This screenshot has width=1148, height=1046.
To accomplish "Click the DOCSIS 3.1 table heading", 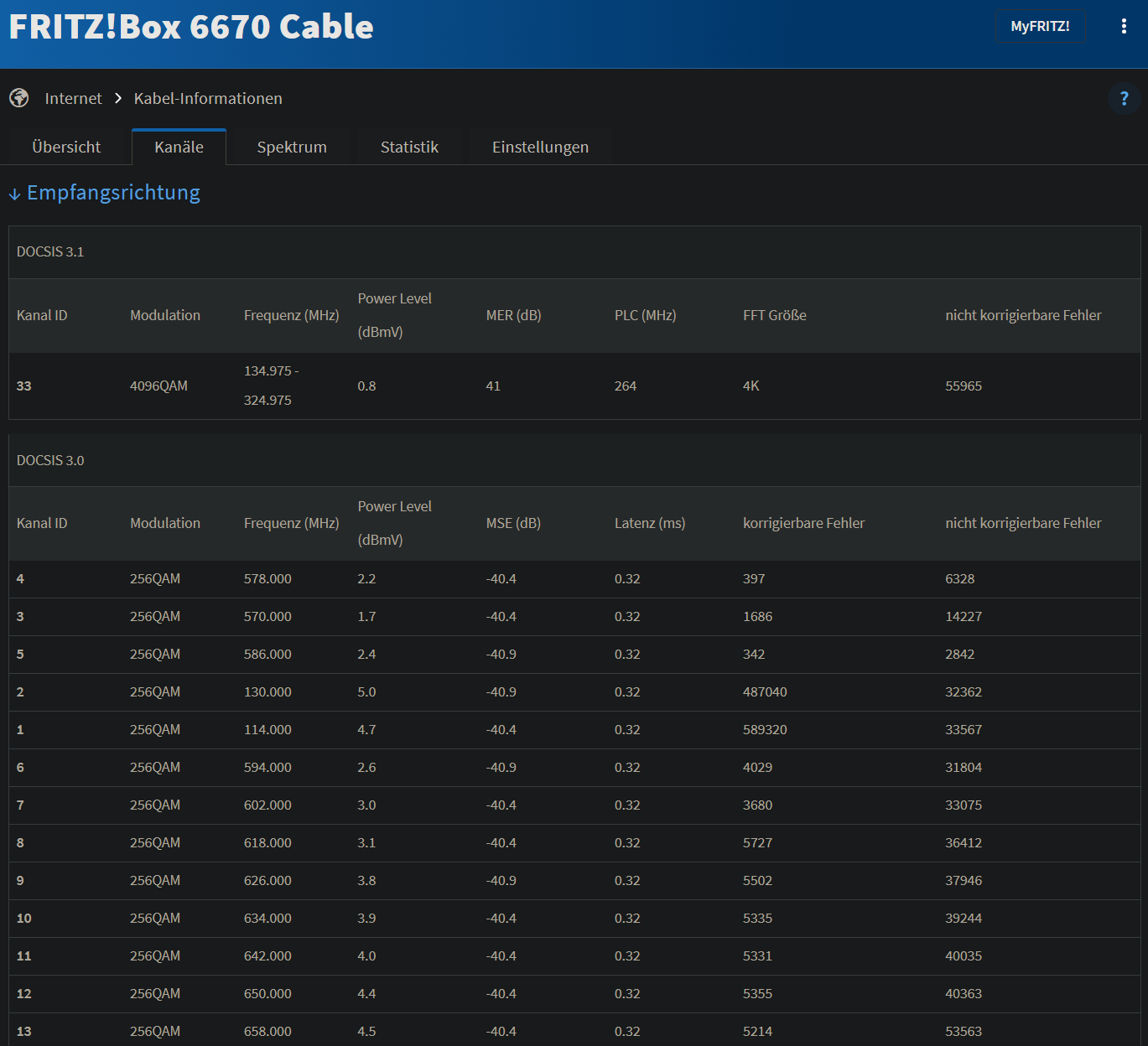I will 50,251.
